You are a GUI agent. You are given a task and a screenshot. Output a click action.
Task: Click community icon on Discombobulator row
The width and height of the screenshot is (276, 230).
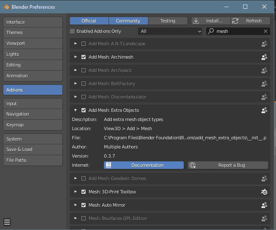coord(264,97)
